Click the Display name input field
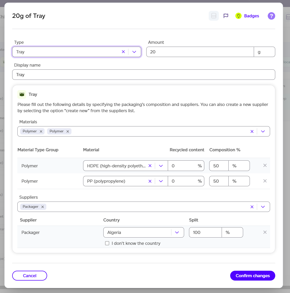The width and height of the screenshot is (290, 293). [143, 75]
